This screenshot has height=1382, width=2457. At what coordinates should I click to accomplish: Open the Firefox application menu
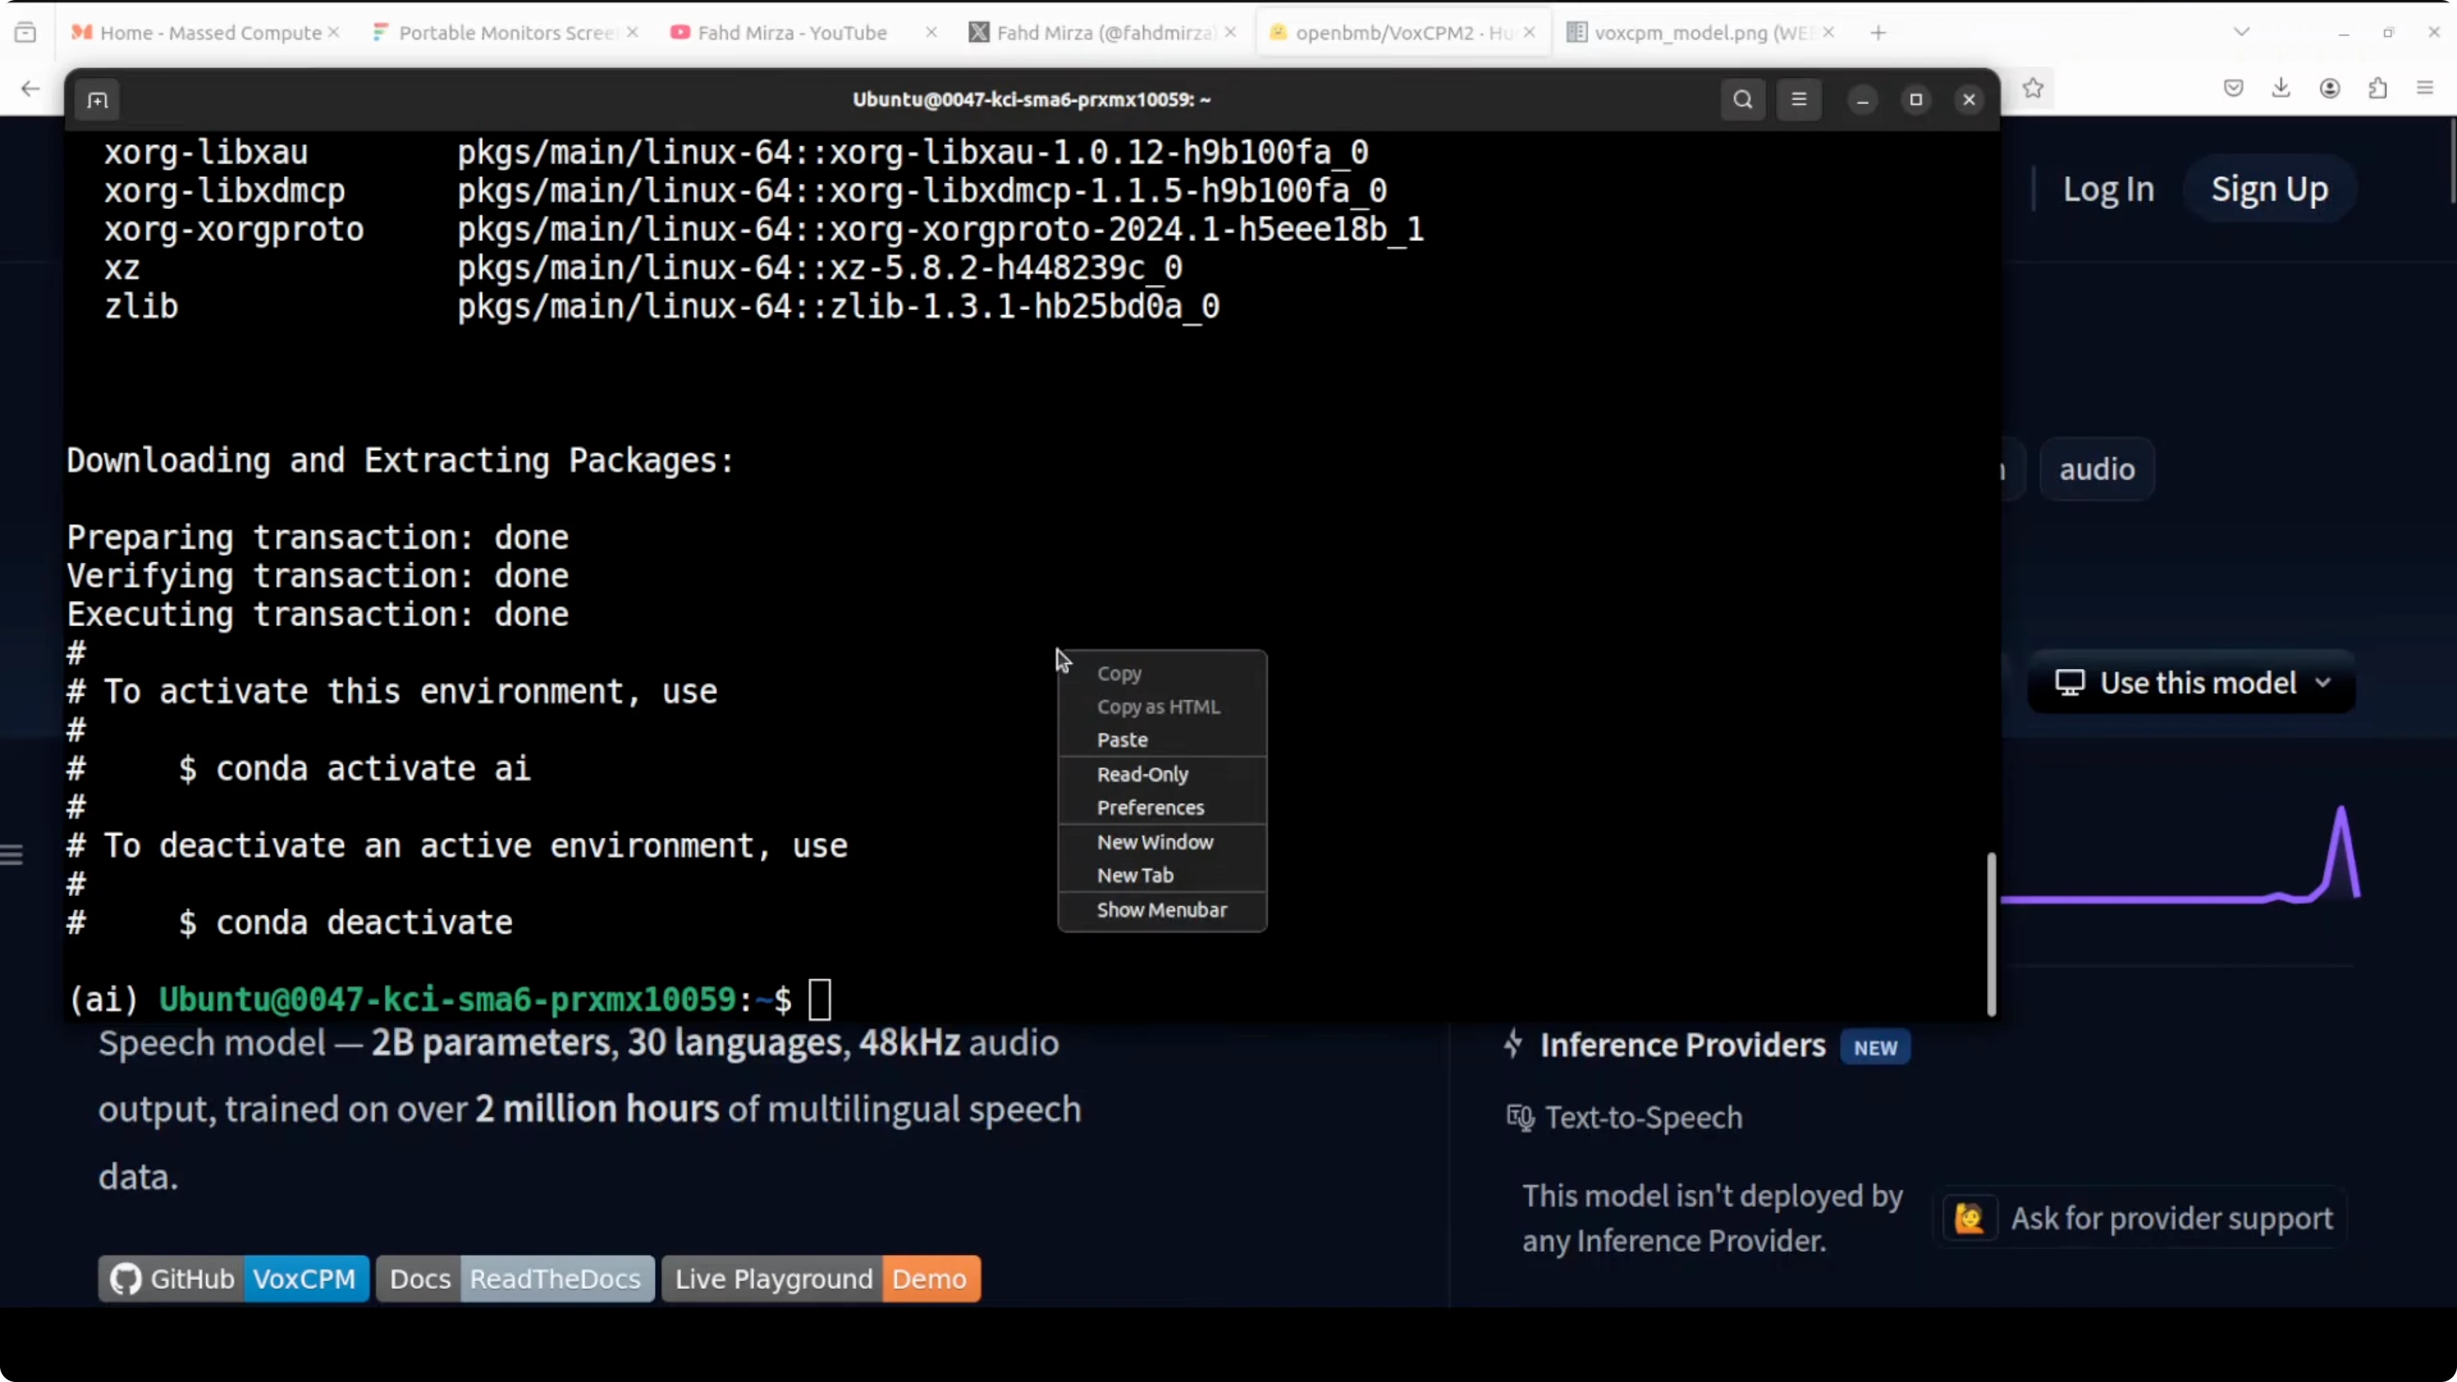pos(2424,89)
